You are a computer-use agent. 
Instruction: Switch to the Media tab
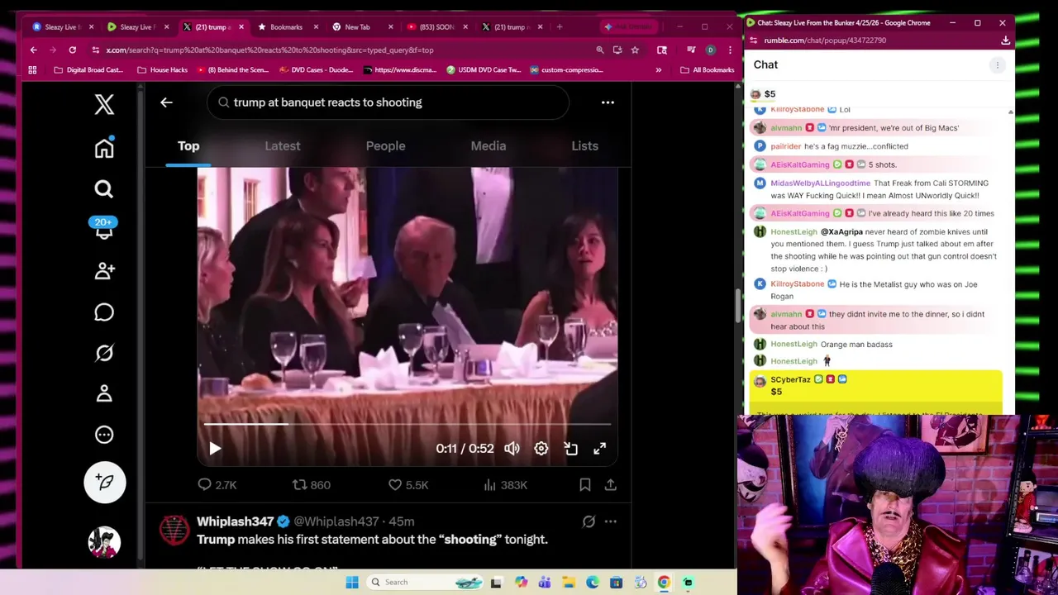coord(488,146)
